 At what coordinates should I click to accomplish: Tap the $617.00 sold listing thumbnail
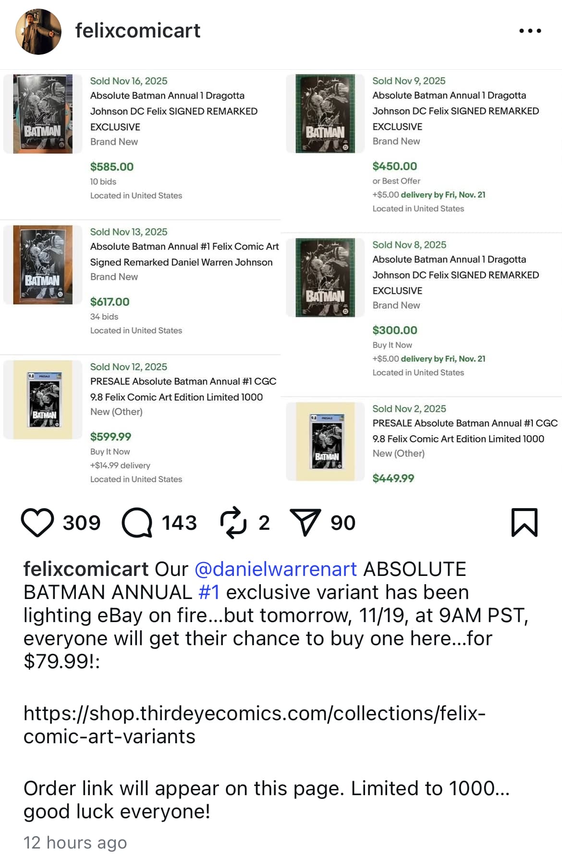pyautogui.click(x=43, y=265)
